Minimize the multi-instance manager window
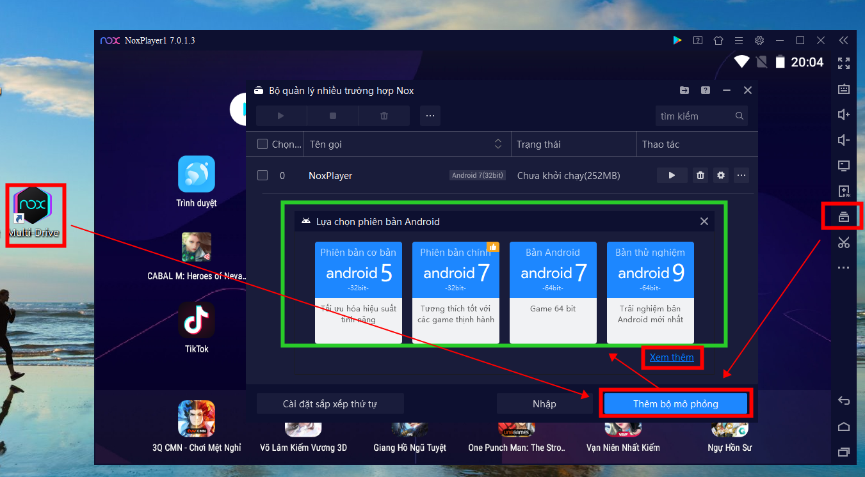865x477 pixels. [x=726, y=90]
